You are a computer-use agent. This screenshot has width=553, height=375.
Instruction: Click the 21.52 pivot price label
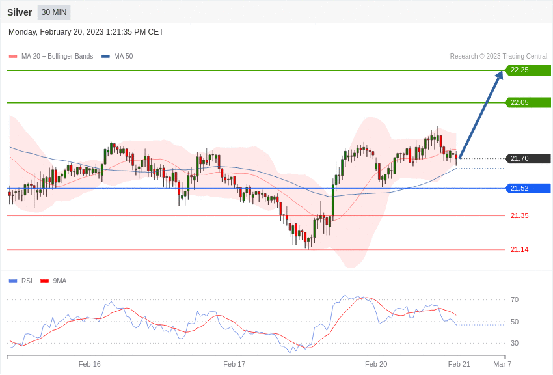click(x=528, y=188)
